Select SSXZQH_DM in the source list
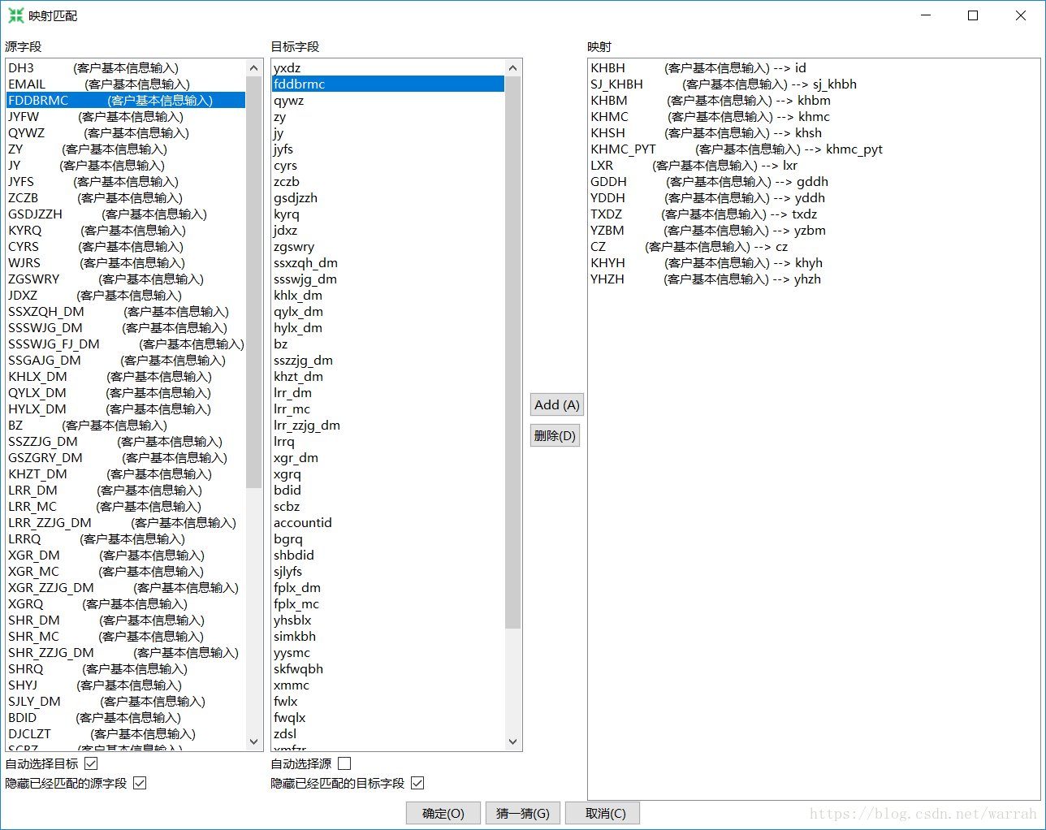The image size is (1046, 830). point(125,312)
